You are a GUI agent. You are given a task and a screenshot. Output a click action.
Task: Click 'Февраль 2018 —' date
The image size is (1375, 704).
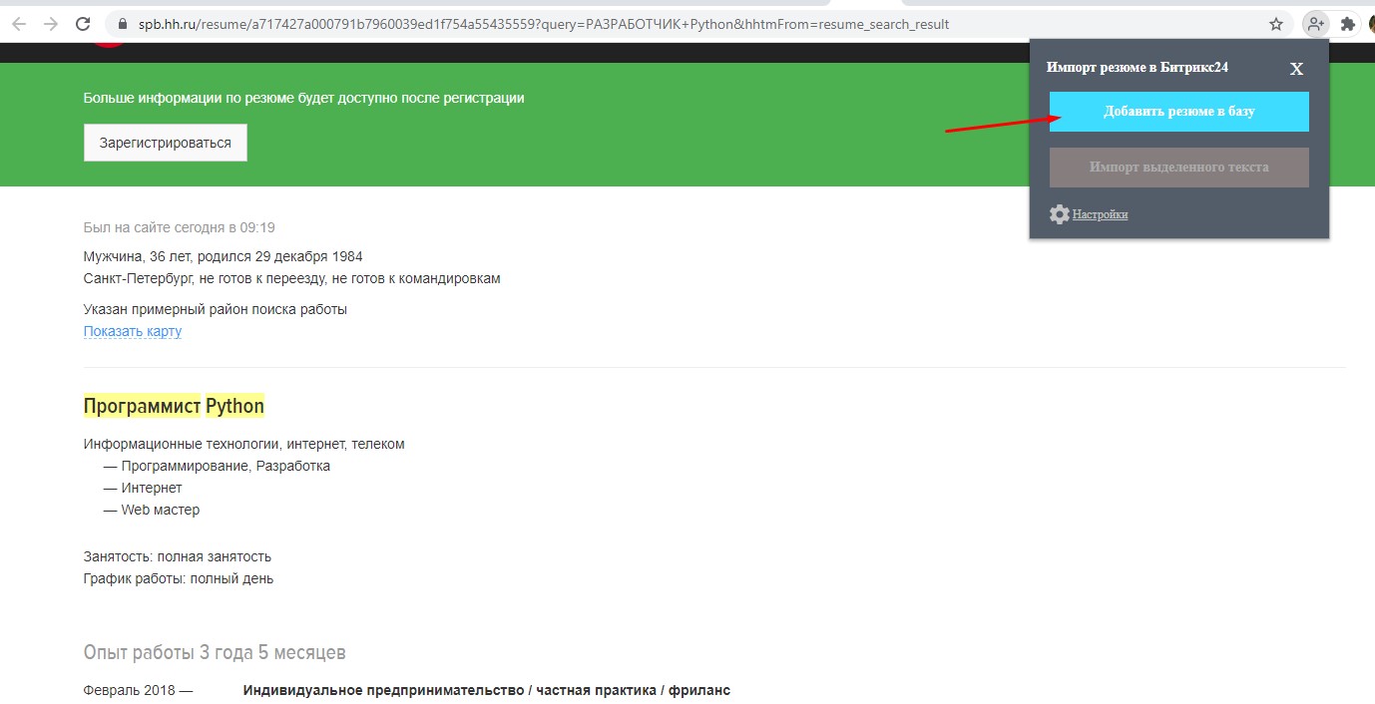pos(139,690)
